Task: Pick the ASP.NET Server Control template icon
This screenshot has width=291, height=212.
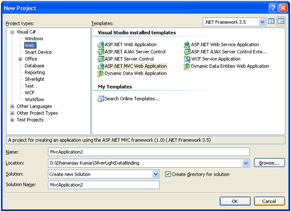Action: coord(101,59)
